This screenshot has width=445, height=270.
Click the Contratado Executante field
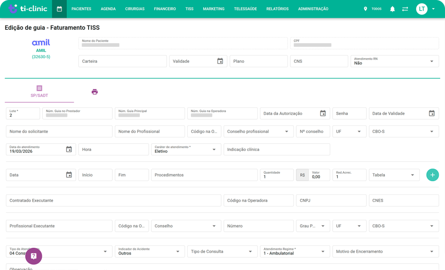pos(113,200)
